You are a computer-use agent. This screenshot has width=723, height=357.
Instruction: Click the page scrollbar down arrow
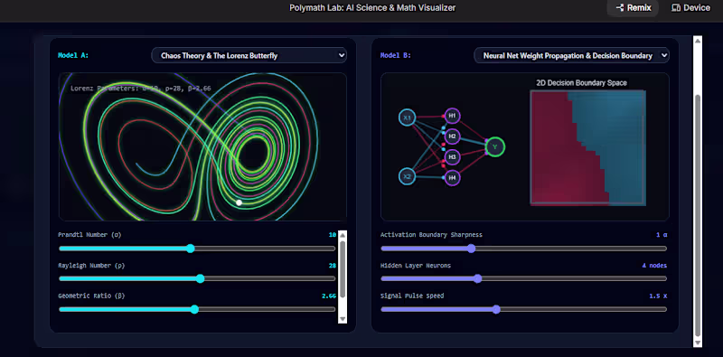coord(698,343)
